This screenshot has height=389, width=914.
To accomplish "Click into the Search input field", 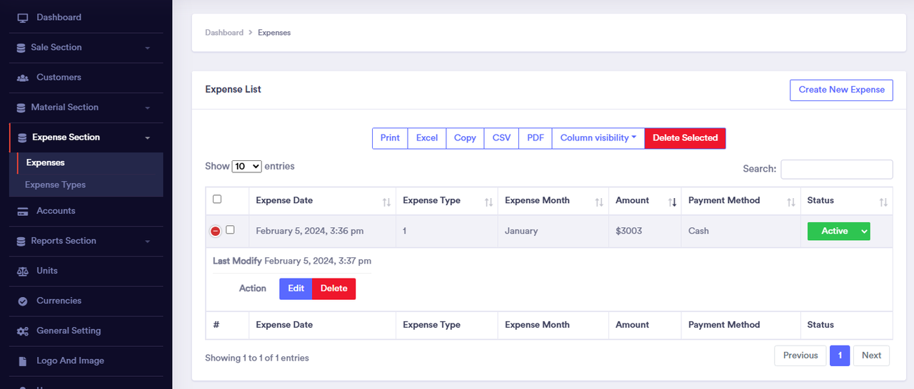I will [836, 169].
